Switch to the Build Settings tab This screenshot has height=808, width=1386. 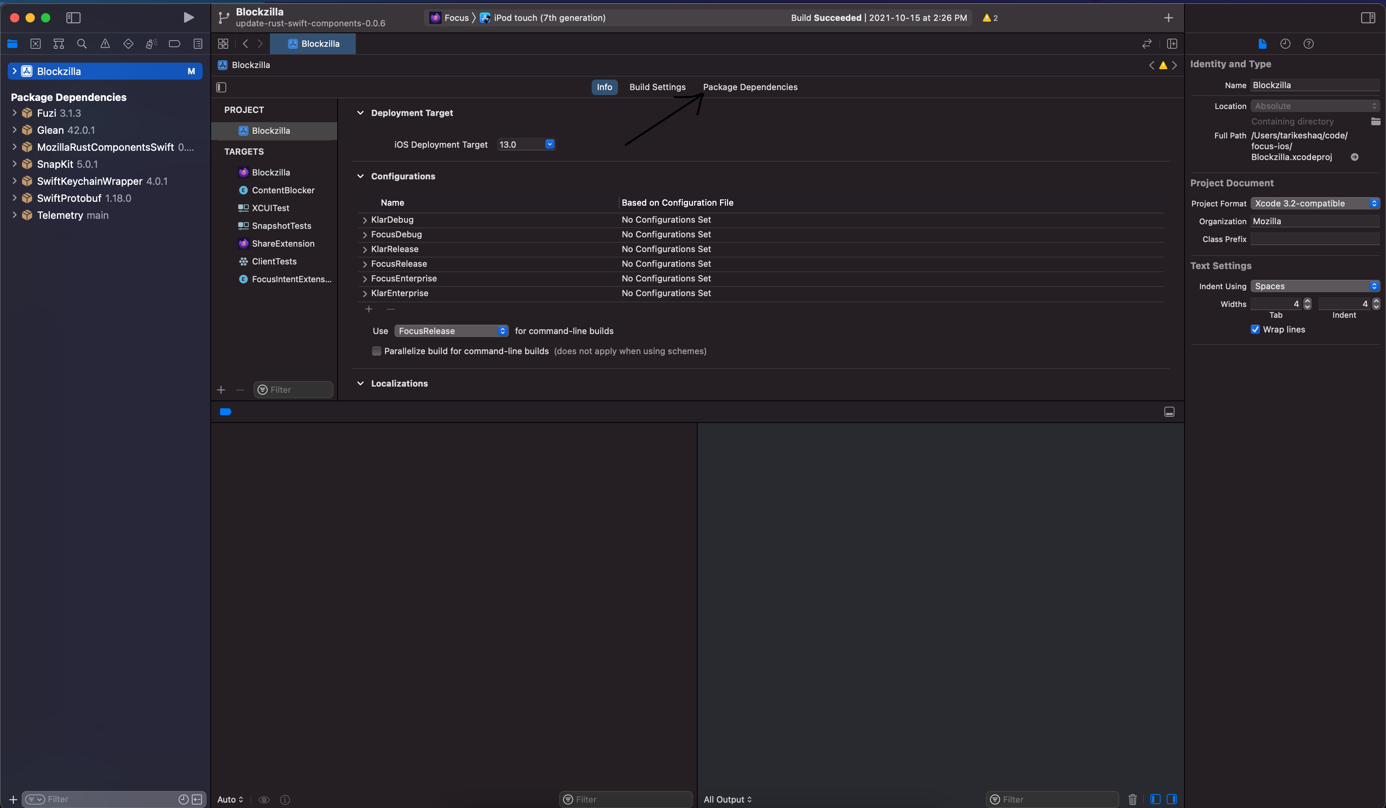657,87
